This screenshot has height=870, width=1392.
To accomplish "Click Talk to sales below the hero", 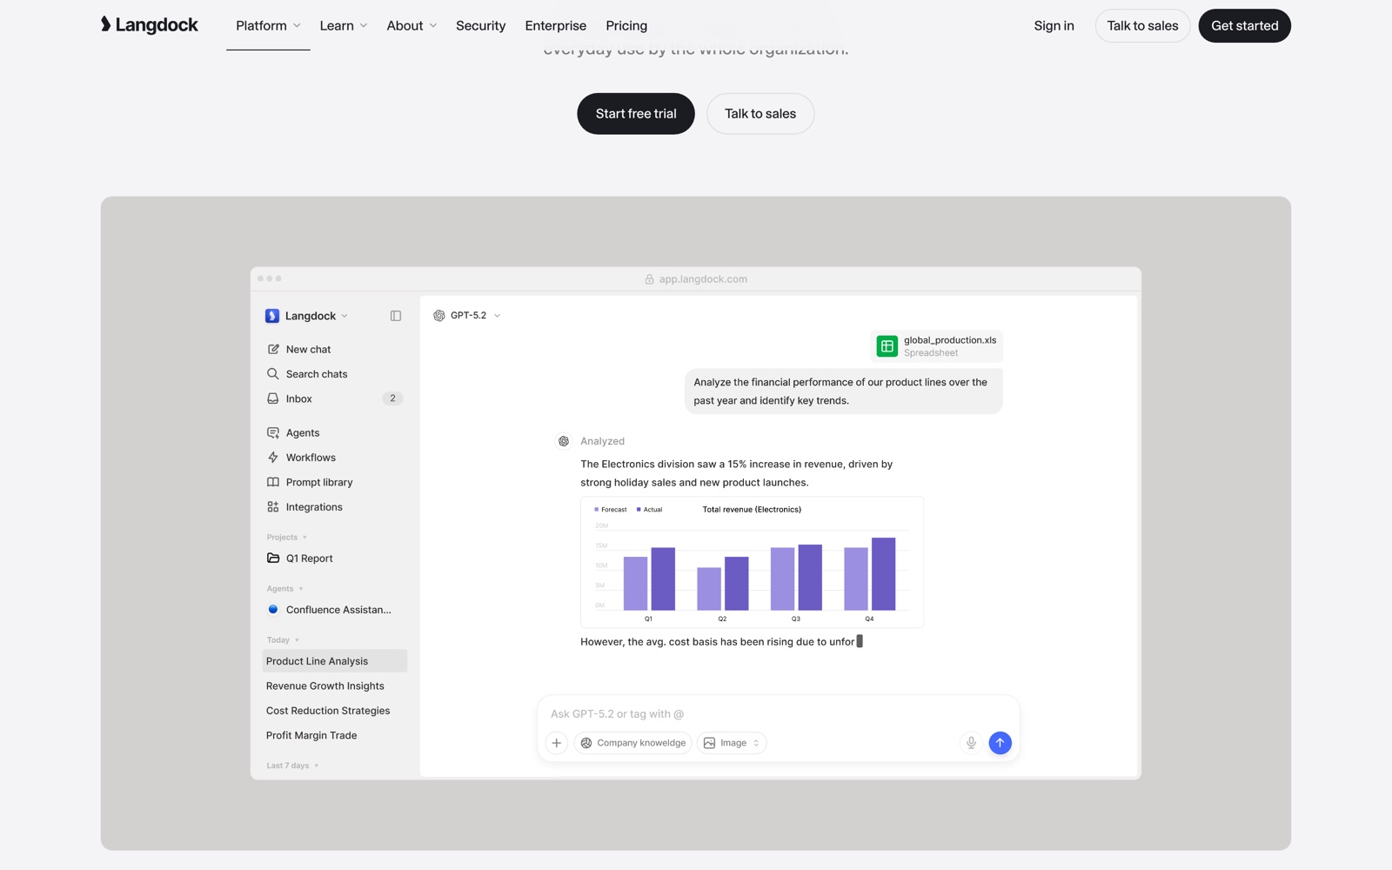I will click(x=760, y=114).
